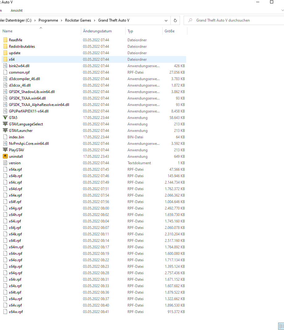Click the x64h.rpf file name
This screenshot has width=284, height=330.
point(15,215)
